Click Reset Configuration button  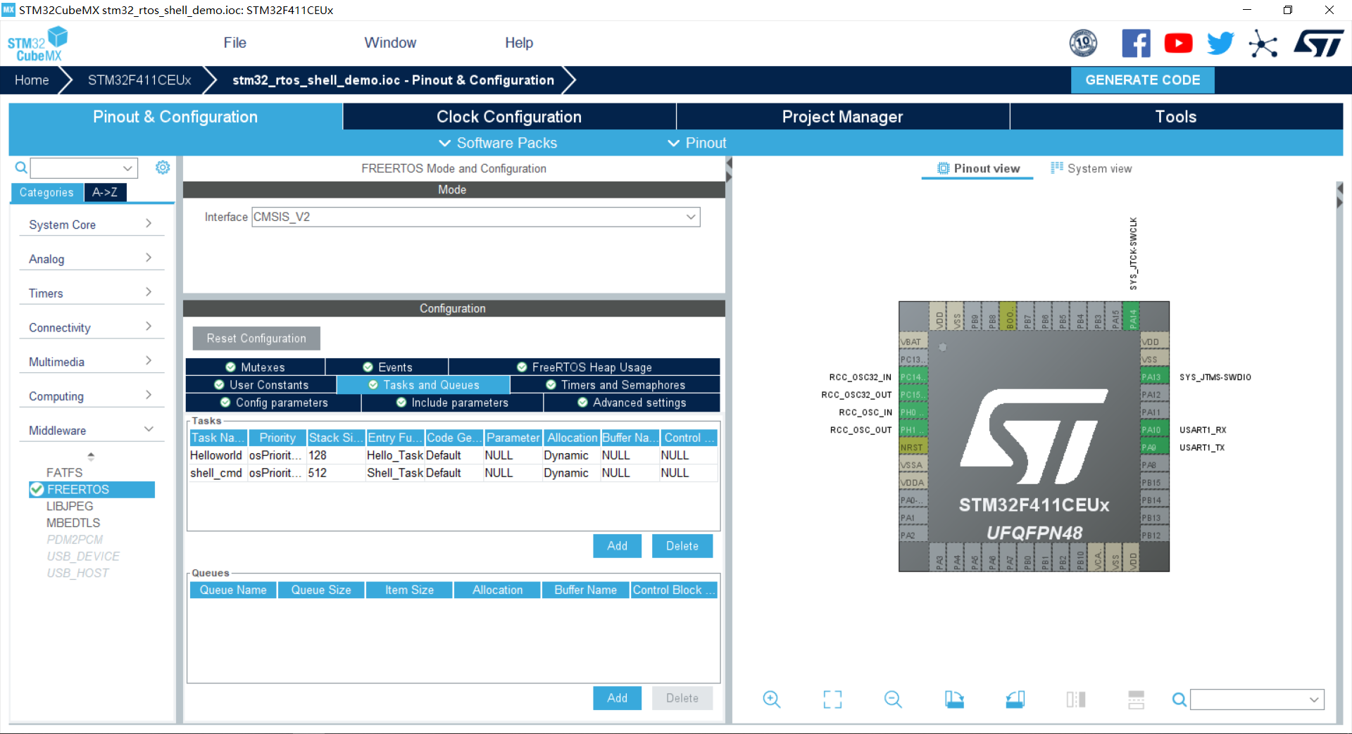coord(256,338)
